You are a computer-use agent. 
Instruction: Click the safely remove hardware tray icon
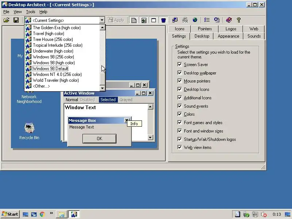[x=246, y=215]
